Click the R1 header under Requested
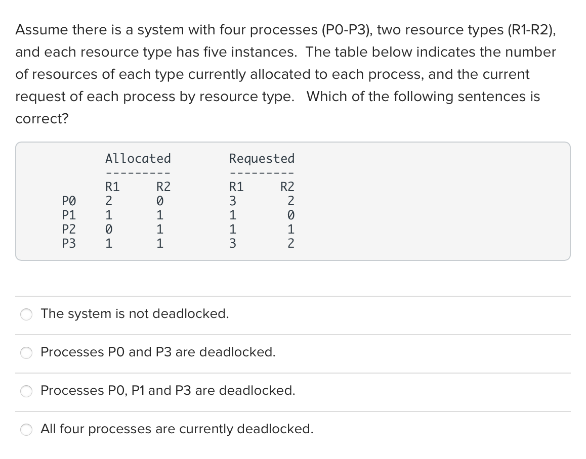Screen dimensions: 586x459 pos(234,186)
